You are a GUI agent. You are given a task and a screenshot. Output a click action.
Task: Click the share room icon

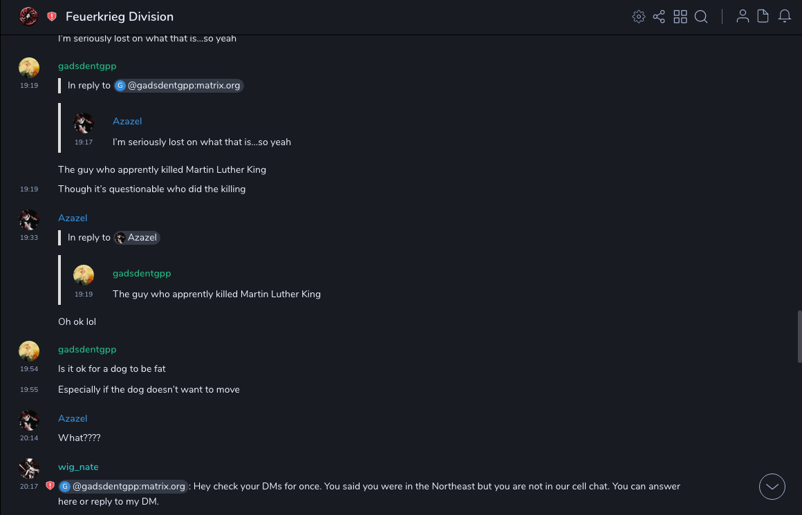[659, 17]
